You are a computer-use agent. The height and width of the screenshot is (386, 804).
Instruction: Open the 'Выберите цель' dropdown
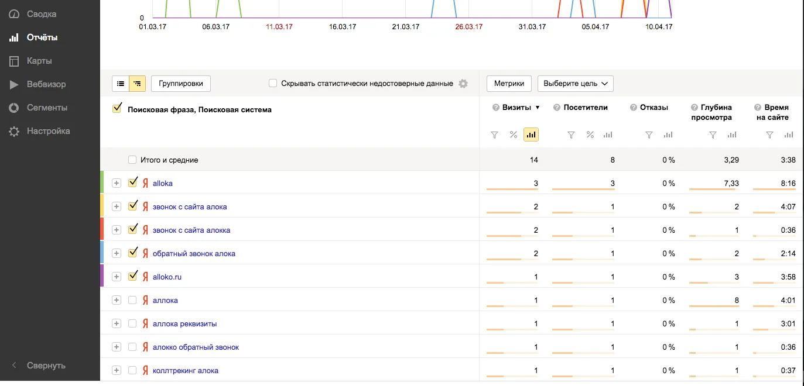coord(576,84)
